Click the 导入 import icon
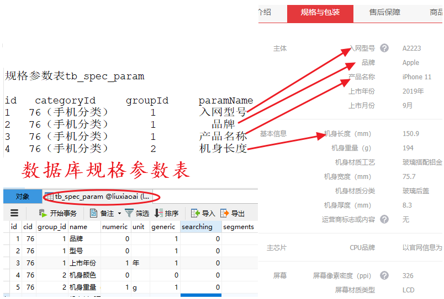Viewport: 444px width, 299px height. pyautogui.click(x=195, y=213)
